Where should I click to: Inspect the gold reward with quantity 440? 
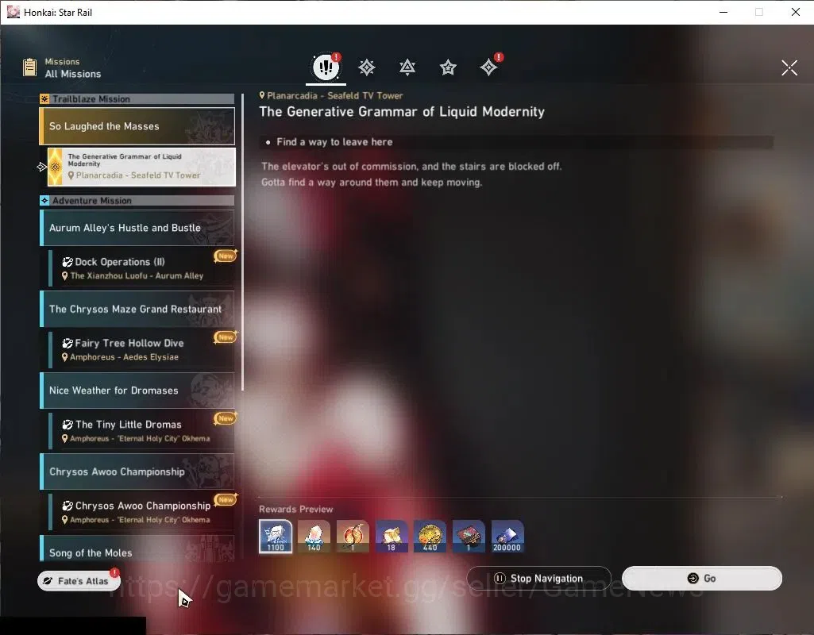430,536
